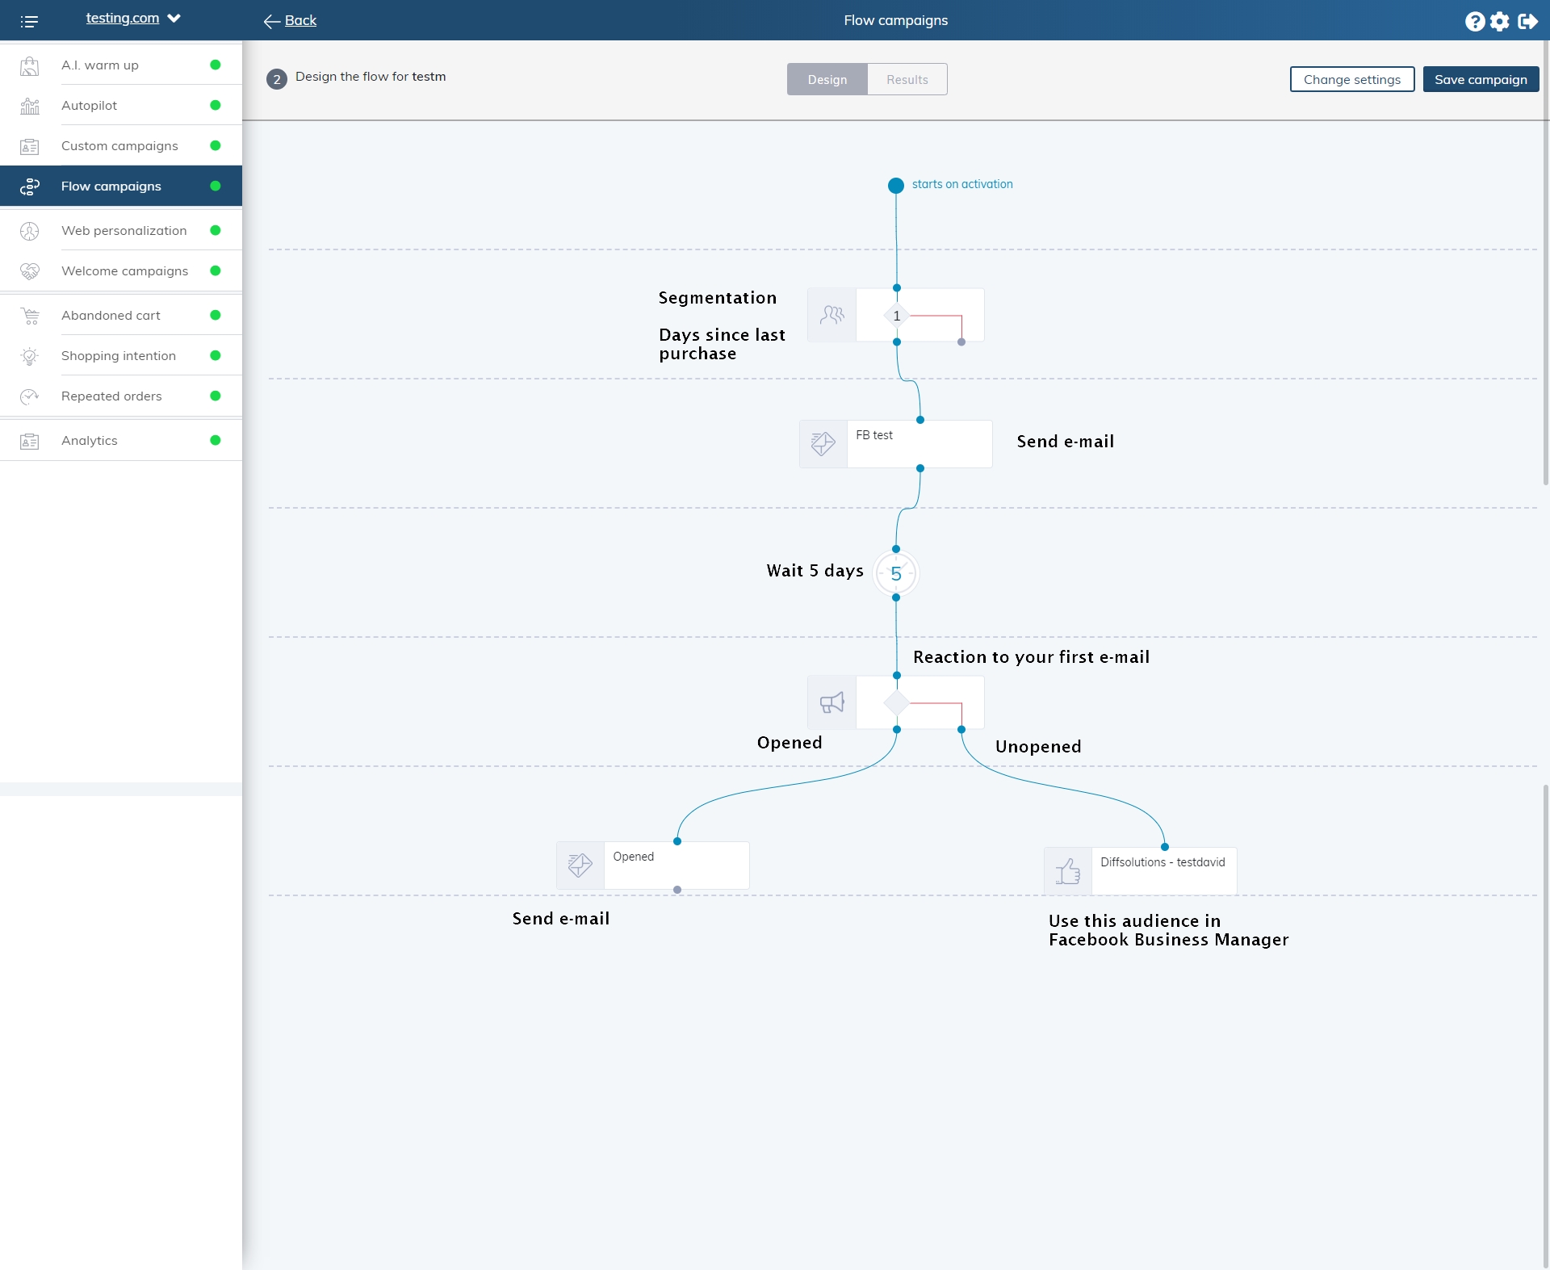Toggle the Abandoned cart status dot

(215, 315)
